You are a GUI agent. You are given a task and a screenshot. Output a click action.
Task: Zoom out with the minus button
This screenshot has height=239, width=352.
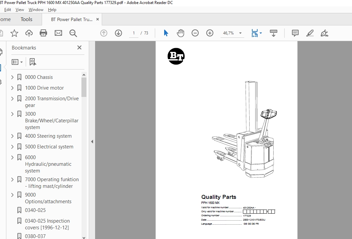pyautogui.click(x=195, y=33)
